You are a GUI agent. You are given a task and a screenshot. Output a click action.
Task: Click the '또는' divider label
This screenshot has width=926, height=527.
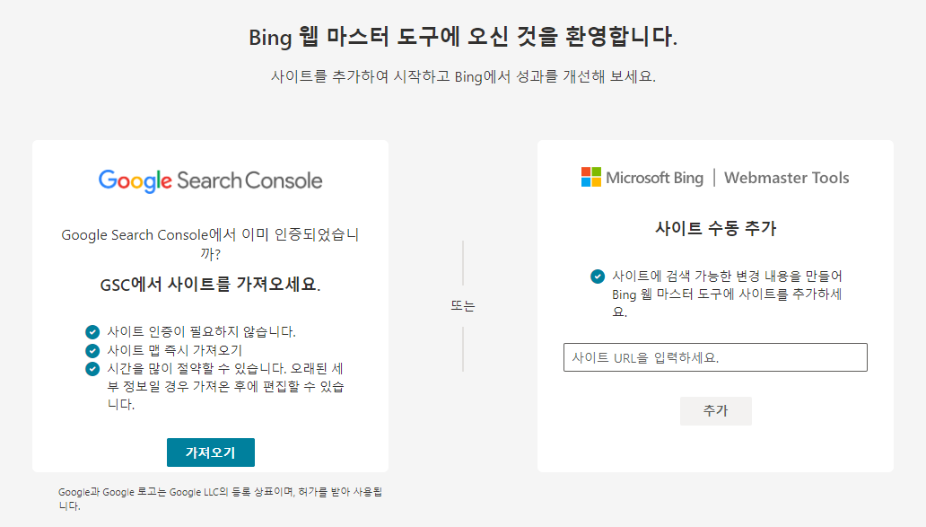pos(463,305)
